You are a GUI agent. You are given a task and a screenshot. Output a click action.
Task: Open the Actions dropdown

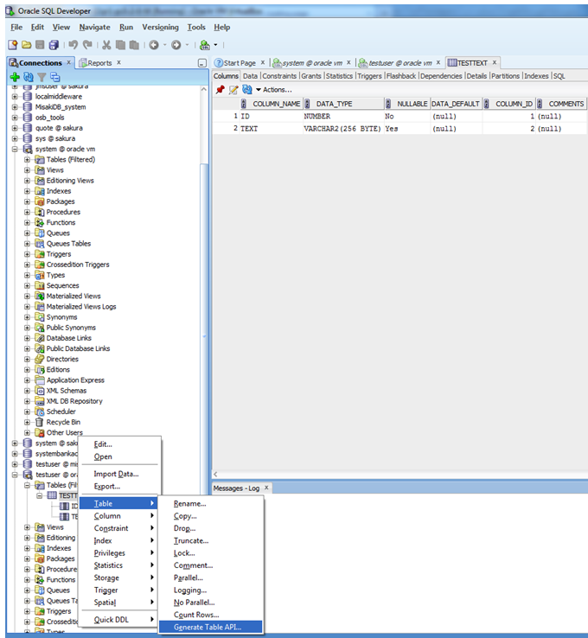pos(274,90)
